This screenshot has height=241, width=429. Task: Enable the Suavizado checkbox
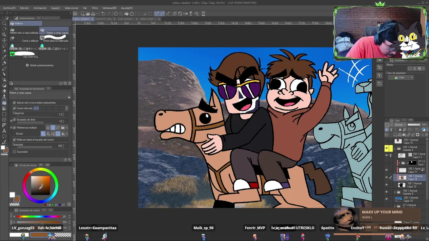(x=14, y=152)
